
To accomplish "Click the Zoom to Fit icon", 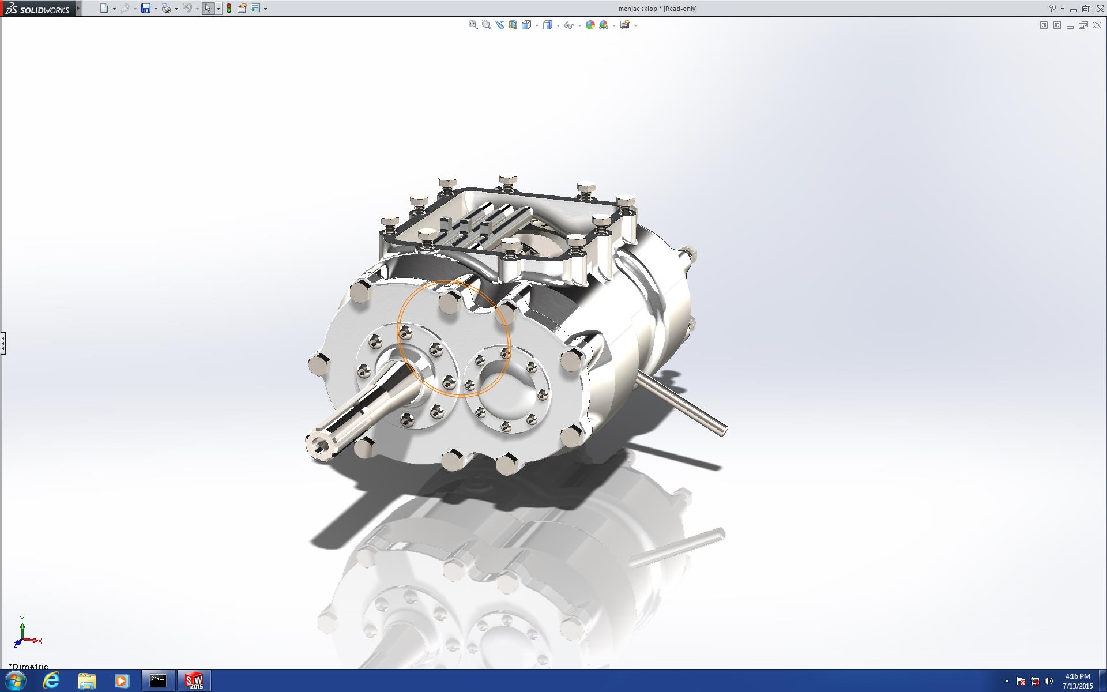I will [473, 25].
